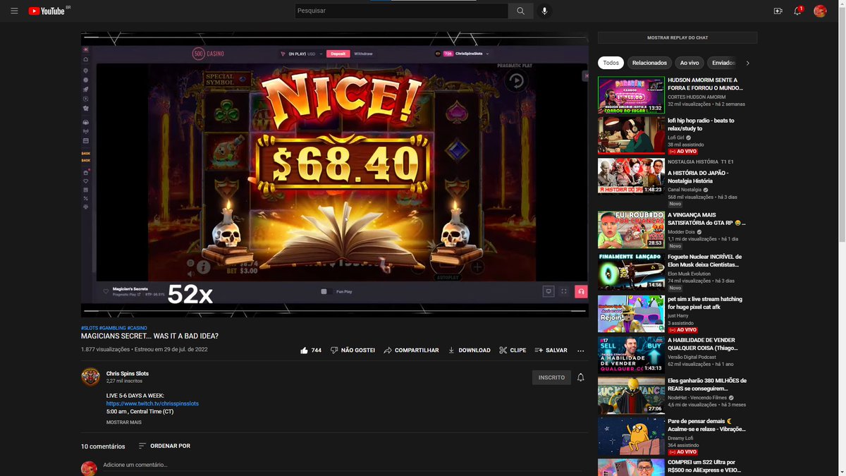Open A Vingança Mais Satisfatória thumbnail
Viewport: 846px width, 476px height.
coord(631,230)
